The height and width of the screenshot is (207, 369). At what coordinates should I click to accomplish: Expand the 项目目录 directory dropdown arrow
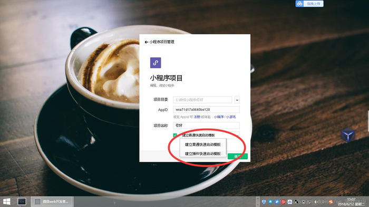(x=237, y=100)
